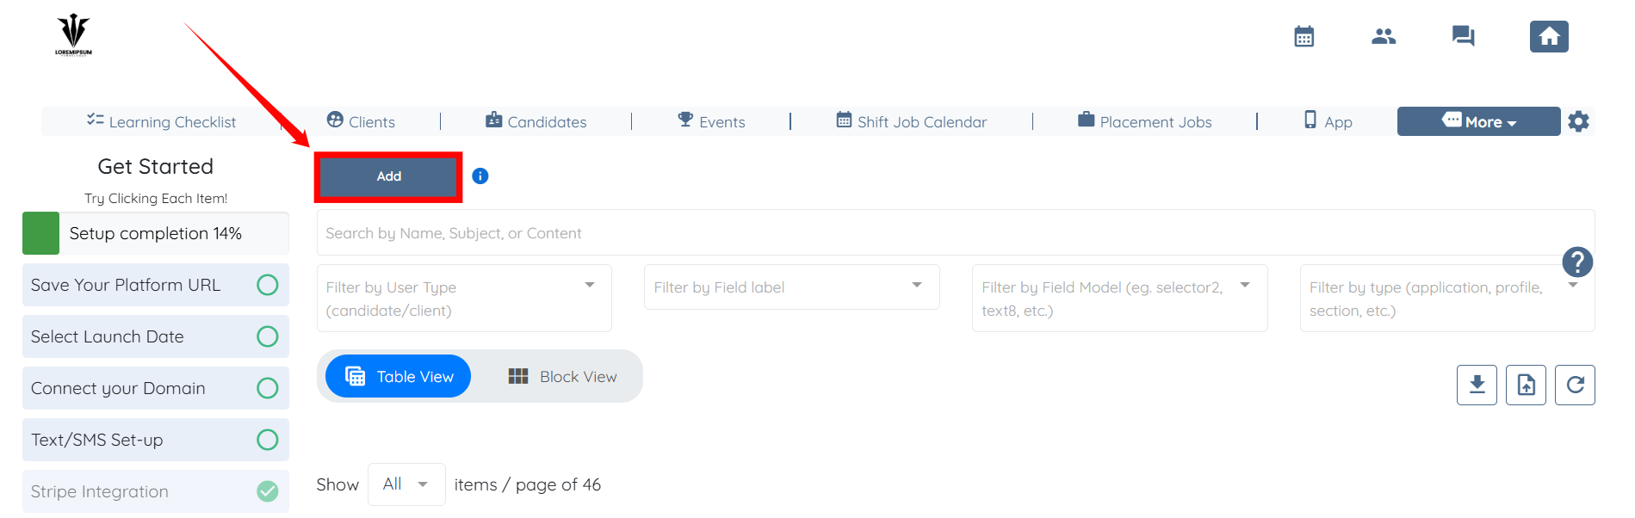Open the chat messages icon
This screenshot has width=1635, height=518.
[x=1463, y=36]
